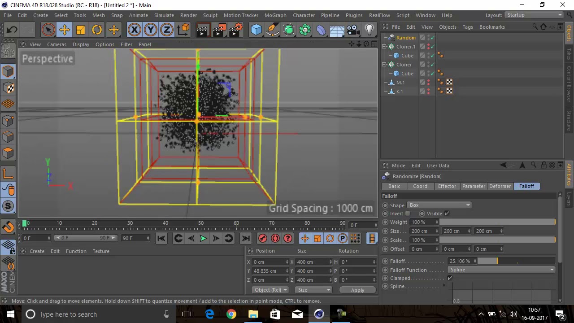This screenshot has width=574, height=323.
Task: Activate the Move tool
Action: (64, 30)
